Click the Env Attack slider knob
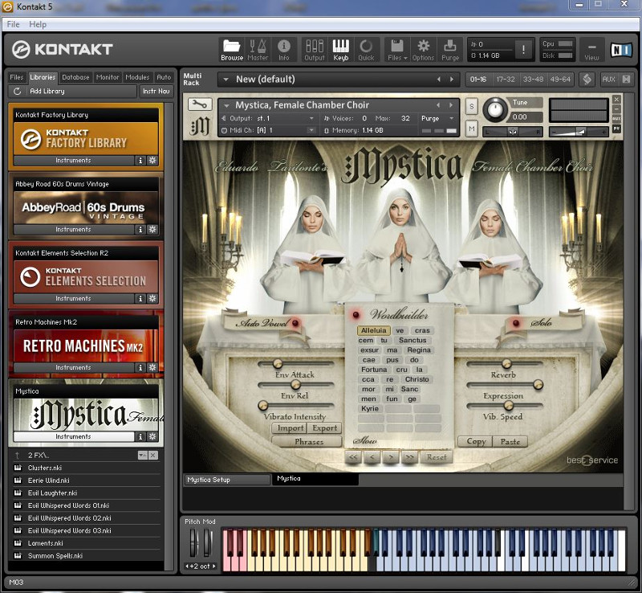Image resolution: width=642 pixels, height=593 pixels. (278, 363)
